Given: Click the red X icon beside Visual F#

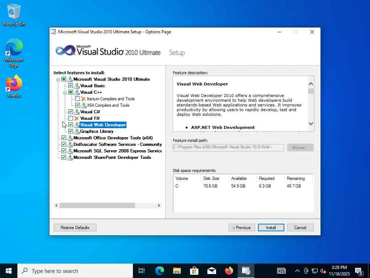Looking at the screenshot, I should [x=77, y=118].
